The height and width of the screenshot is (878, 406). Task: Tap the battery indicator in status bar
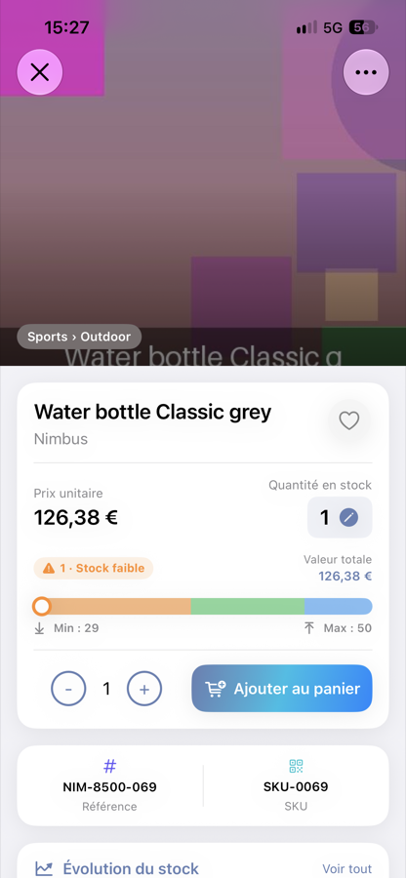click(363, 27)
